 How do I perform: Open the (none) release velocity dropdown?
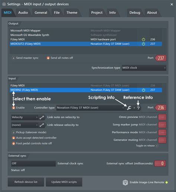(x=25, y=125)
